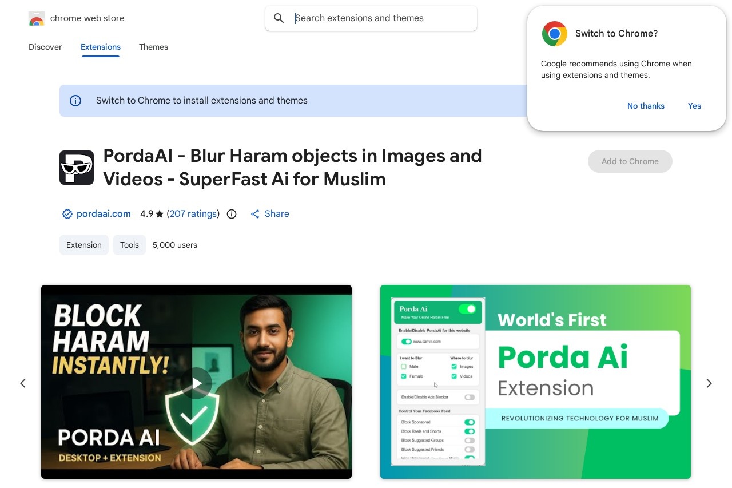Check the Male checkbox in the preview screenshot

coord(405,366)
